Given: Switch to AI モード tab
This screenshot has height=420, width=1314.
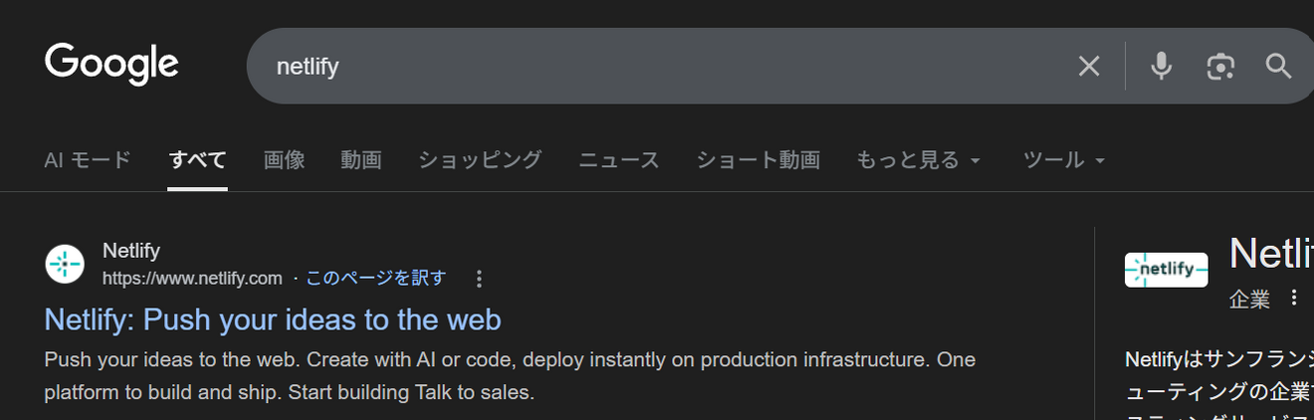Looking at the screenshot, I should point(88,159).
